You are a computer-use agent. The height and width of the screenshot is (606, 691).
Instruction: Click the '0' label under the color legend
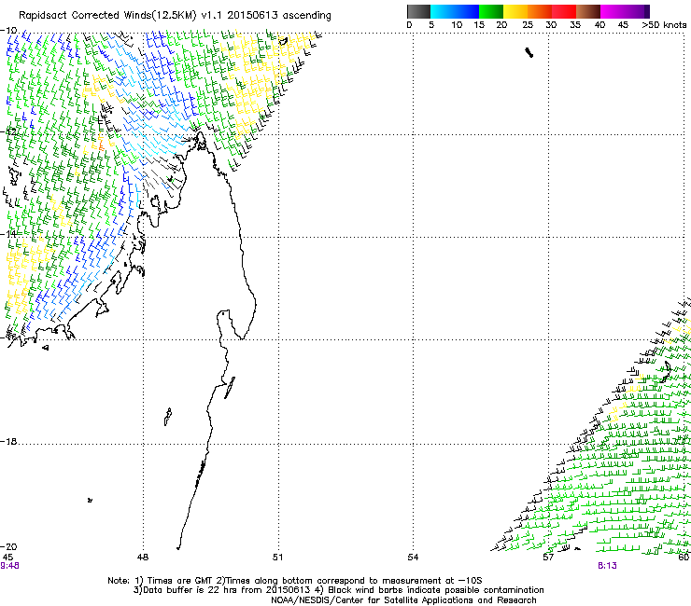pos(409,25)
